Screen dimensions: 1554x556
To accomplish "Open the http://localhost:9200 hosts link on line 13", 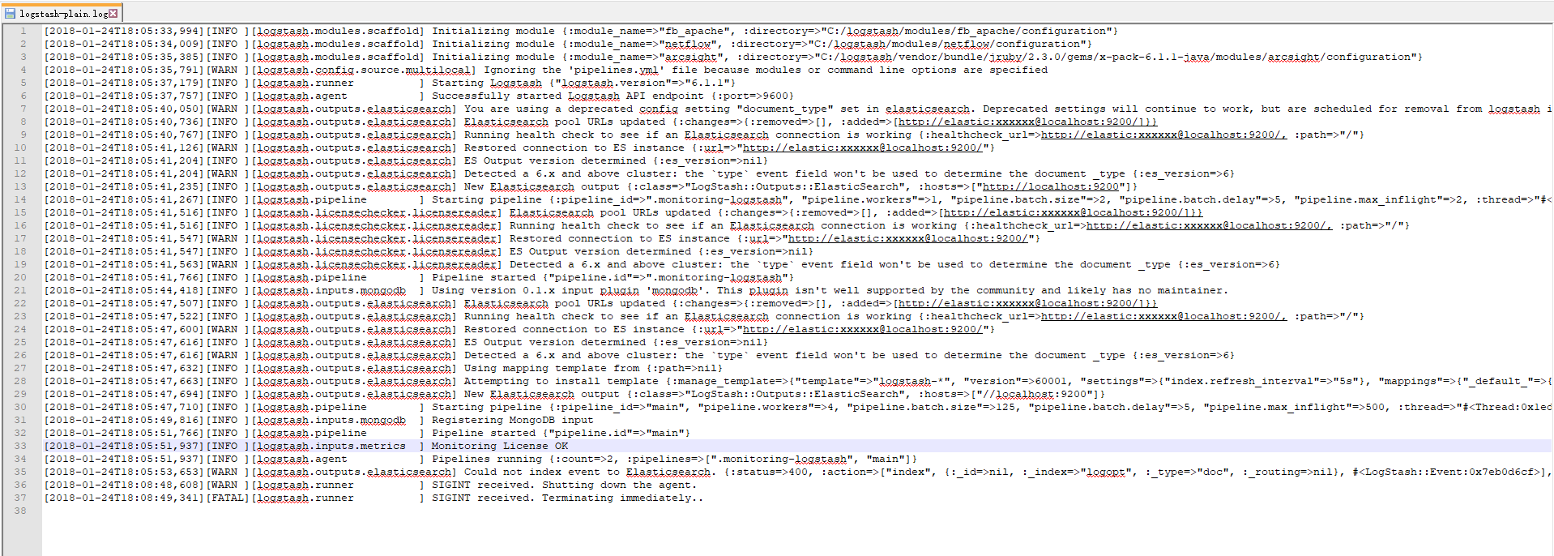I will pyautogui.click(x=1050, y=186).
